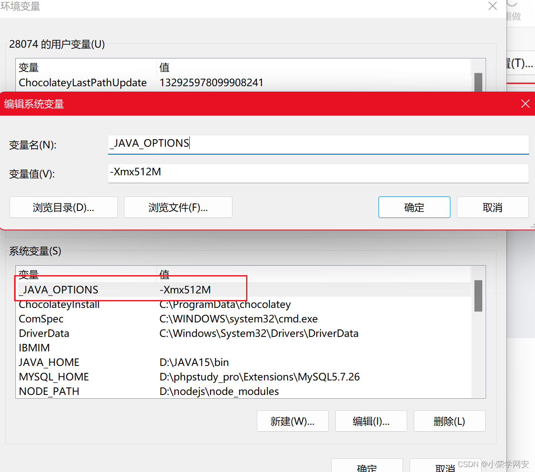Viewport: 535px width, 472px height.
Task: Click value D:\nodejs\node_modules
Action: [219, 391]
